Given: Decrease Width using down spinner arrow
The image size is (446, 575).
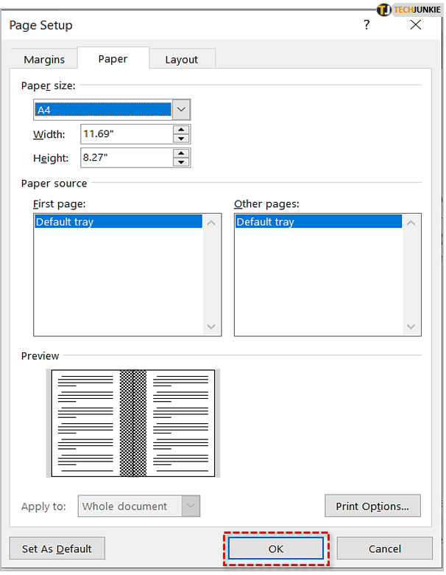Looking at the screenshot, I should pyautogui.click(x=181, y=139).
